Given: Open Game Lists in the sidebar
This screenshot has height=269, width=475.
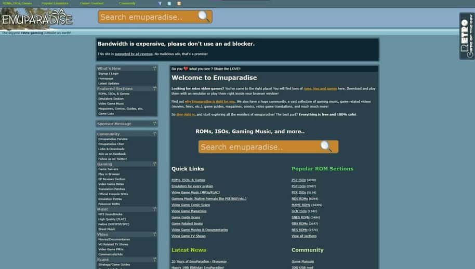Looking at the screenshot, I should click(x=106, y=114).
